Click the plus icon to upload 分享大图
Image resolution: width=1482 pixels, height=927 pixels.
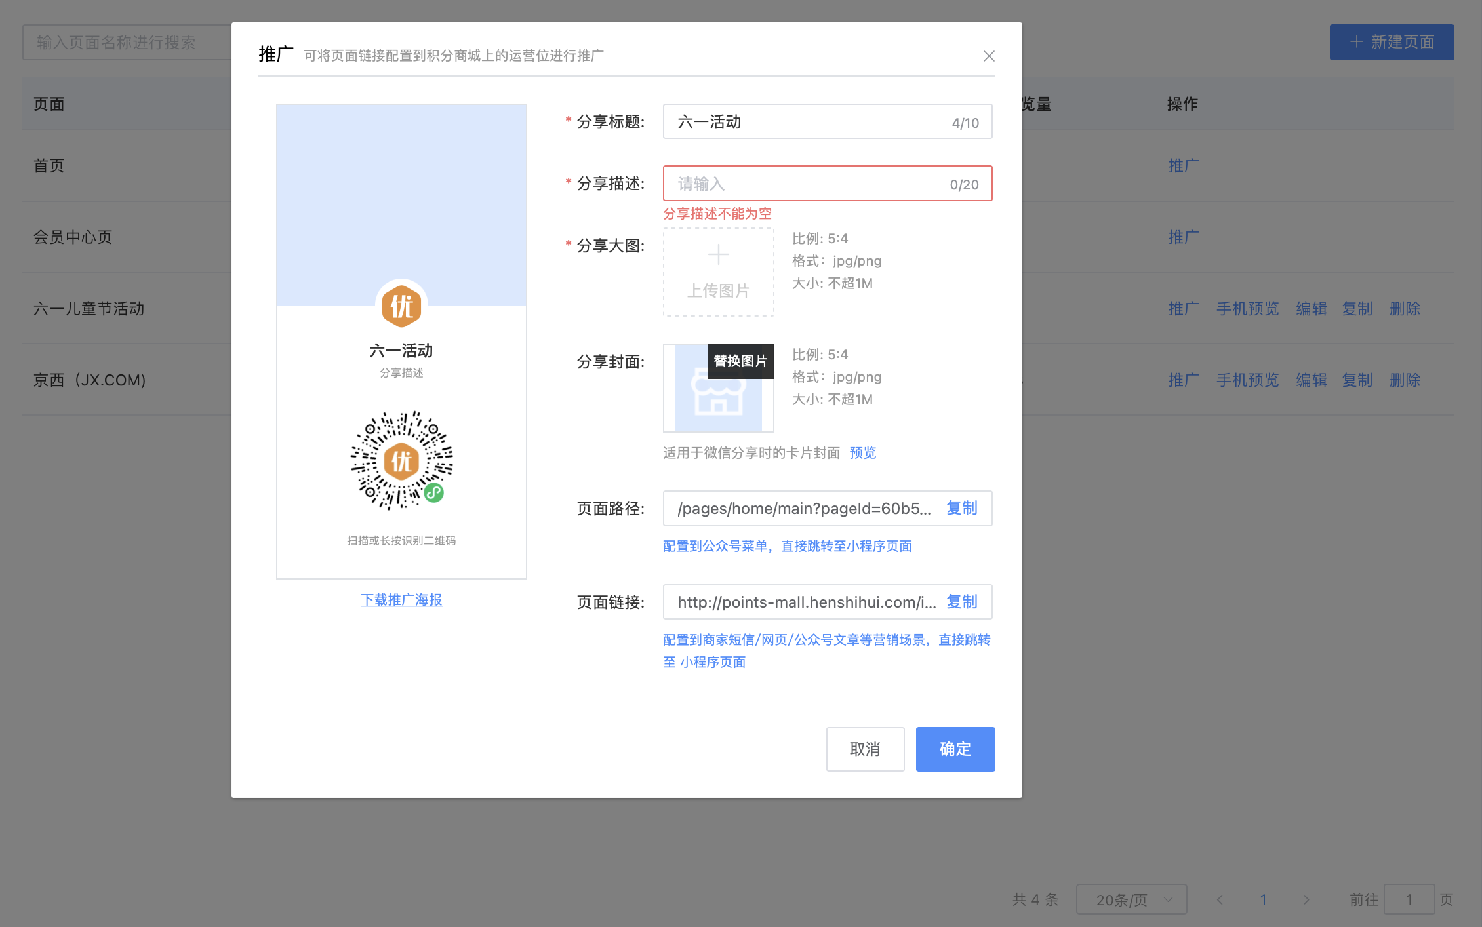tap(718, 255)
